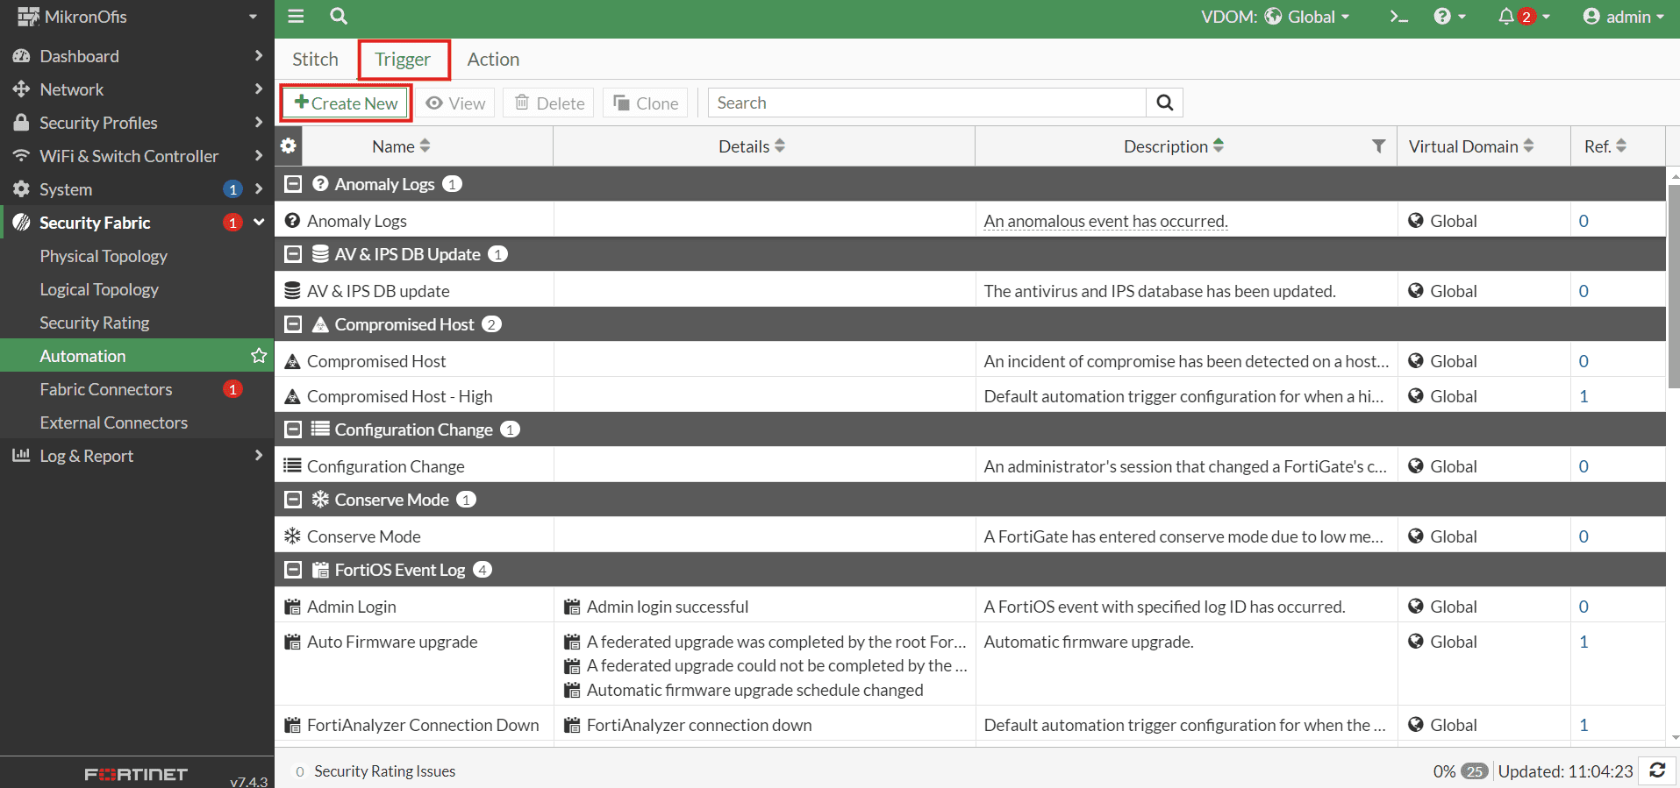Screen dimensions: 1680x788
Task: Expand WiFi & Switch Controller menu
Action: coord(258,156)
